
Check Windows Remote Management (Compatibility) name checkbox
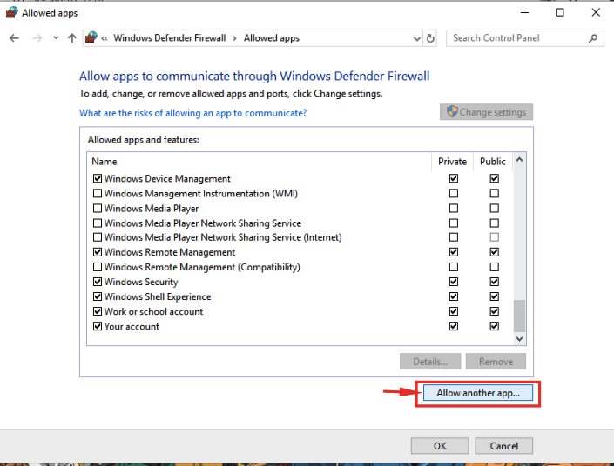(x=98, y=267)
